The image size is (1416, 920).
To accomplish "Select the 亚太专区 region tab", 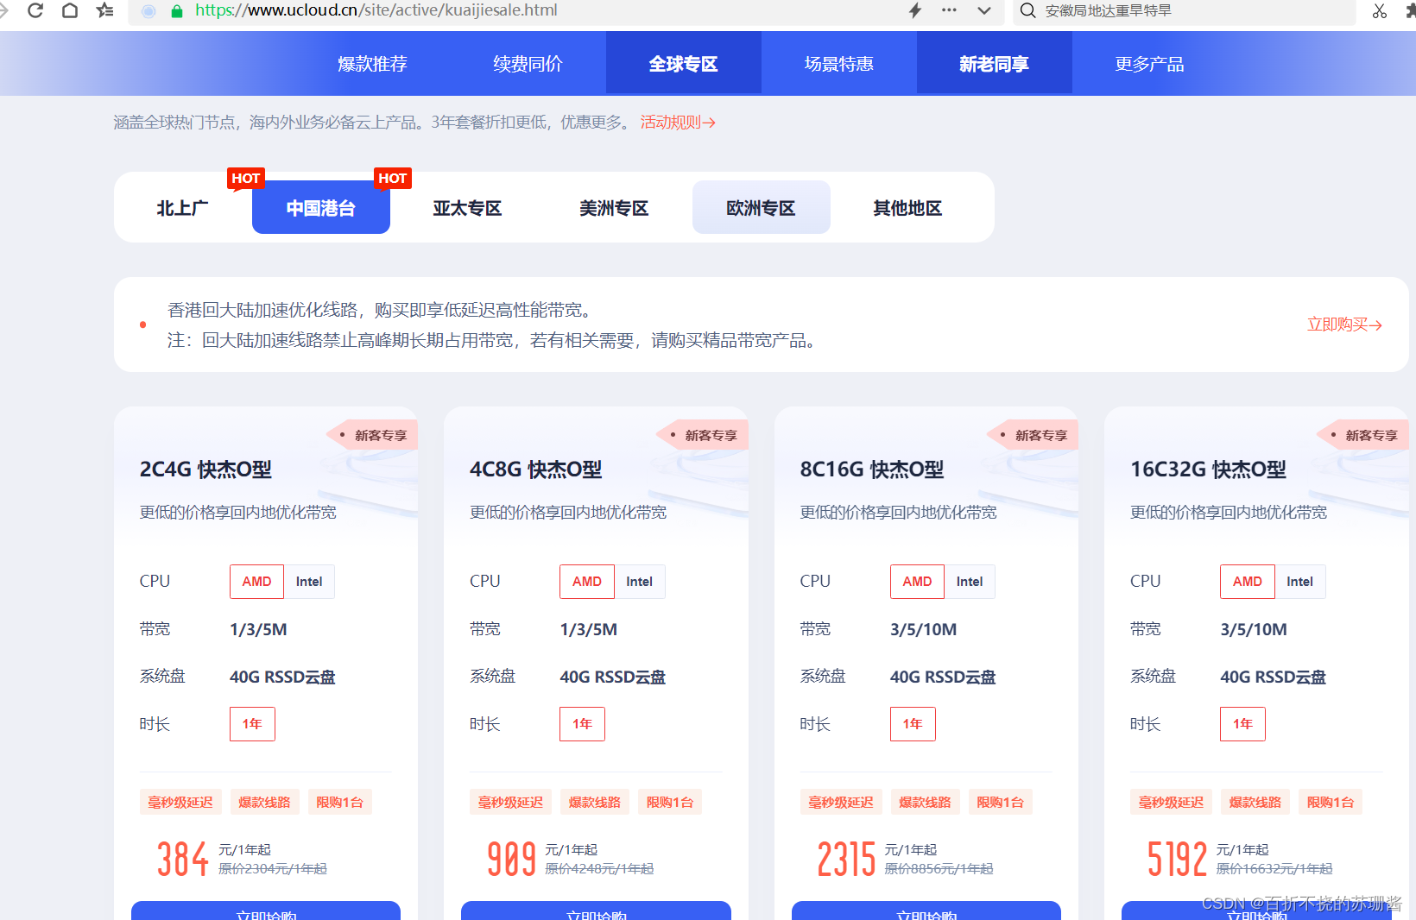I will [x=467, y=208].
